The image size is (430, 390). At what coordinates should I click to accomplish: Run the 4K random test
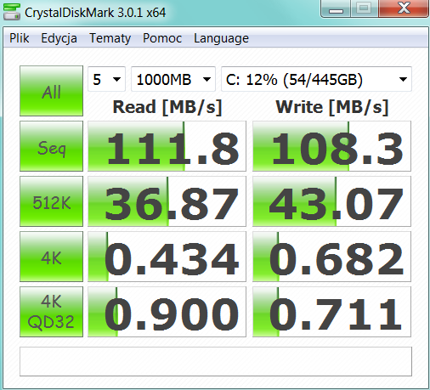[x=51, y=257]
